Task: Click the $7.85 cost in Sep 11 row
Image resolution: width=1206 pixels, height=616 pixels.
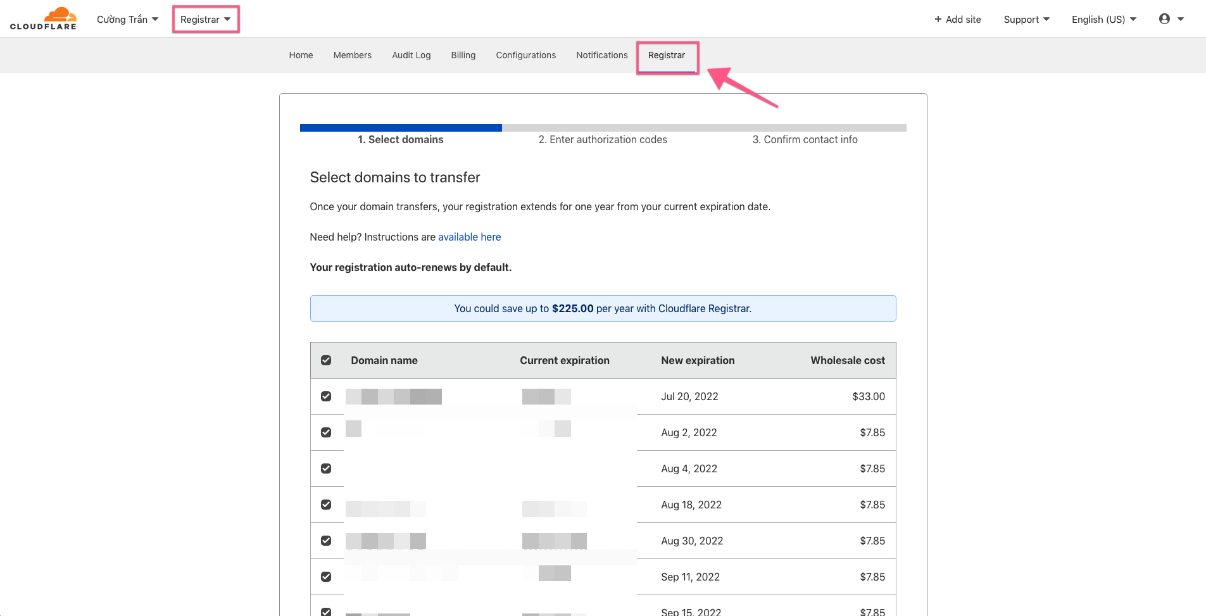Action: 872,577
